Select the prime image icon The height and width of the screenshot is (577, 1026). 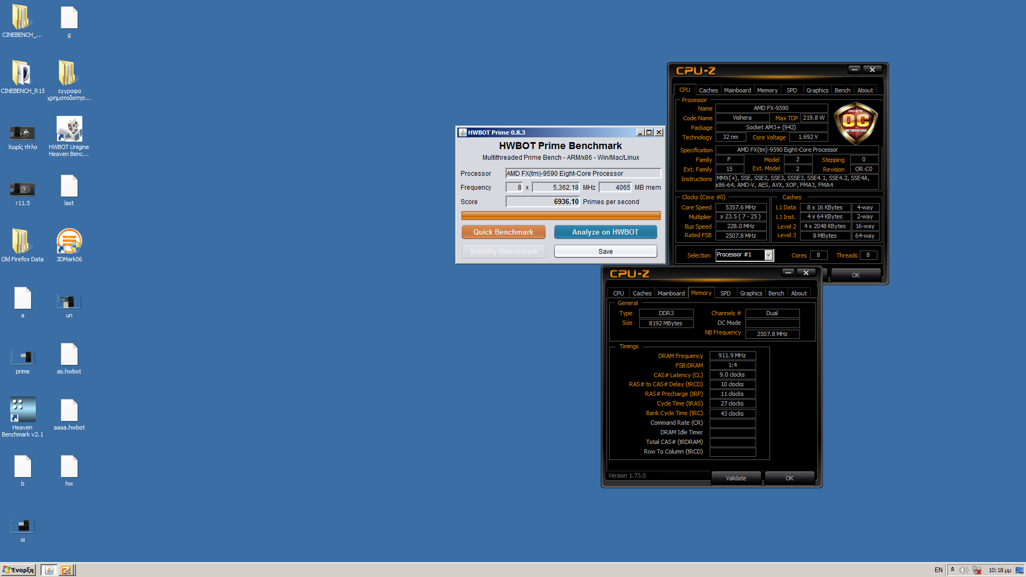coord(22,361)
